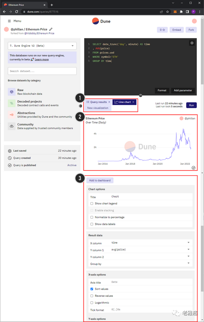204x322 pixels.
Task: Click the Last saved gear icon
Action: [10, 151]
